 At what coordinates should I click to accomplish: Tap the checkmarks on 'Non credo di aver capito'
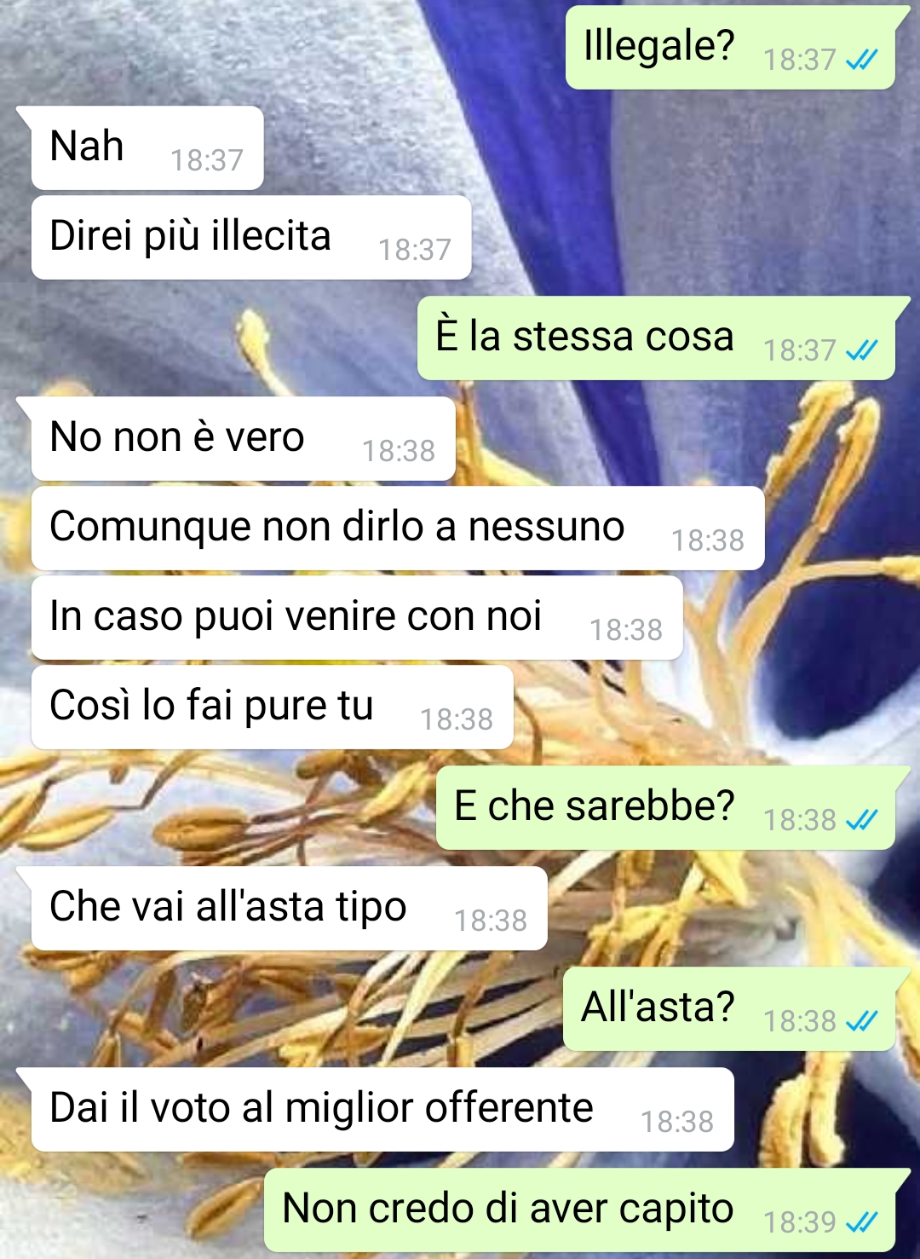pos(861,1222)
